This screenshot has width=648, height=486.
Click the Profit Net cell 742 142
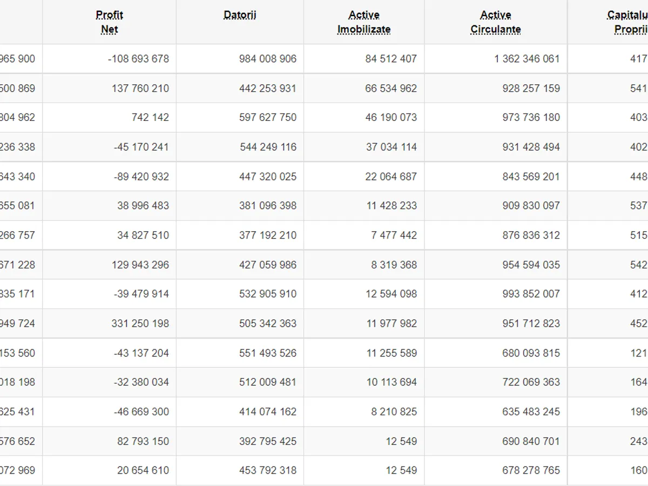(x=150, y=118)
